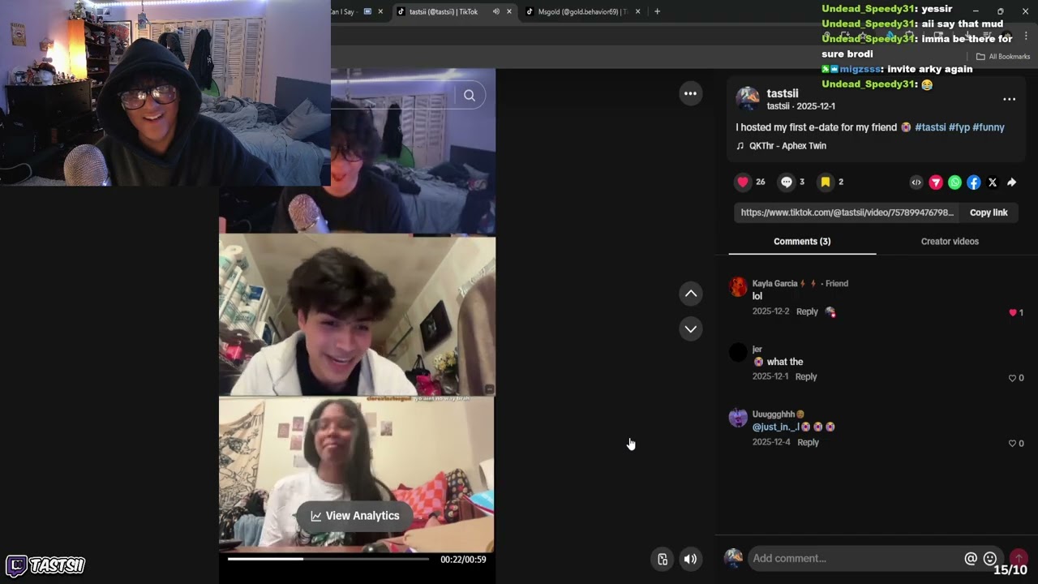This screenshot has height=584, width=1038.
Task: Open the video's three-dot options menu
Action: coord(690,93)
